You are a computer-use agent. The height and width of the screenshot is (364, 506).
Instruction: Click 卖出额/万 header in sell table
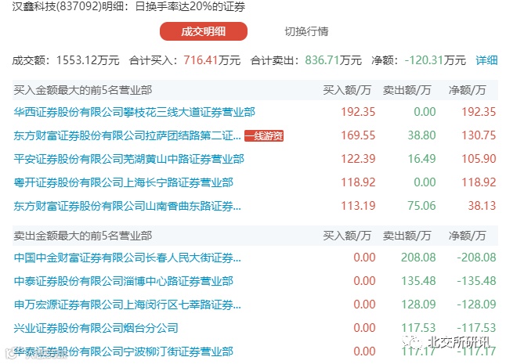coord(407,236)
